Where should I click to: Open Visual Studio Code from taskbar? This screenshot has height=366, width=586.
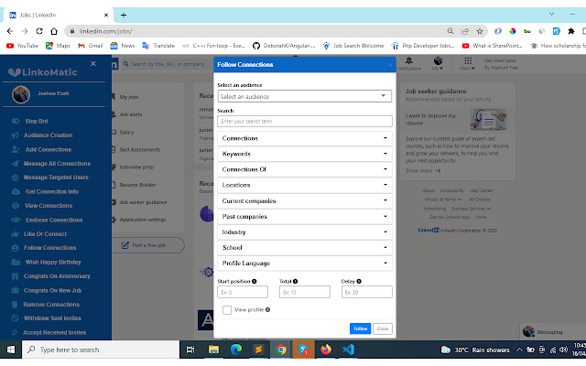click(x=348, y=350)
